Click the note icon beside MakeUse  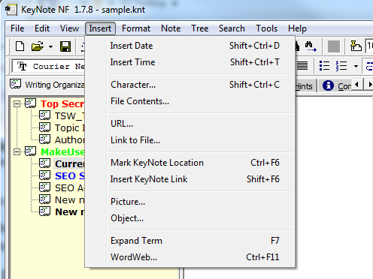click(31, 151)
